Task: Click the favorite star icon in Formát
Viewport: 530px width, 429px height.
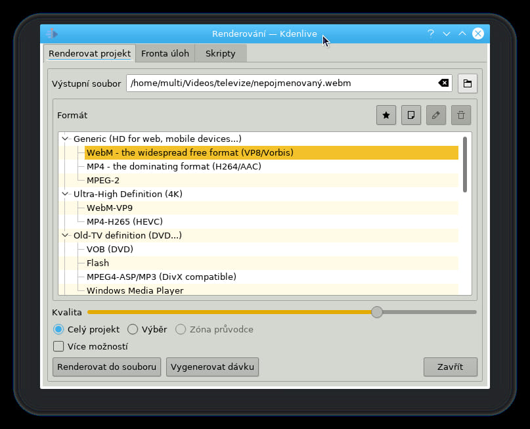Action: point(386,115)
